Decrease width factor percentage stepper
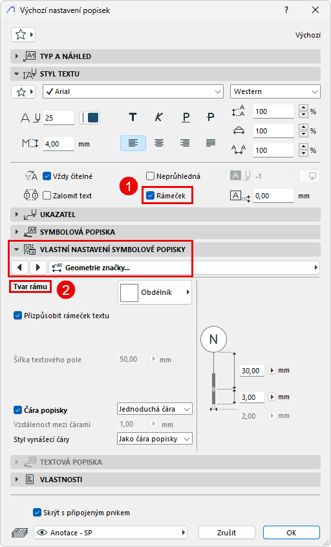Screen dimensions: 331x547 pyautogui.click(x=304, y=134)
